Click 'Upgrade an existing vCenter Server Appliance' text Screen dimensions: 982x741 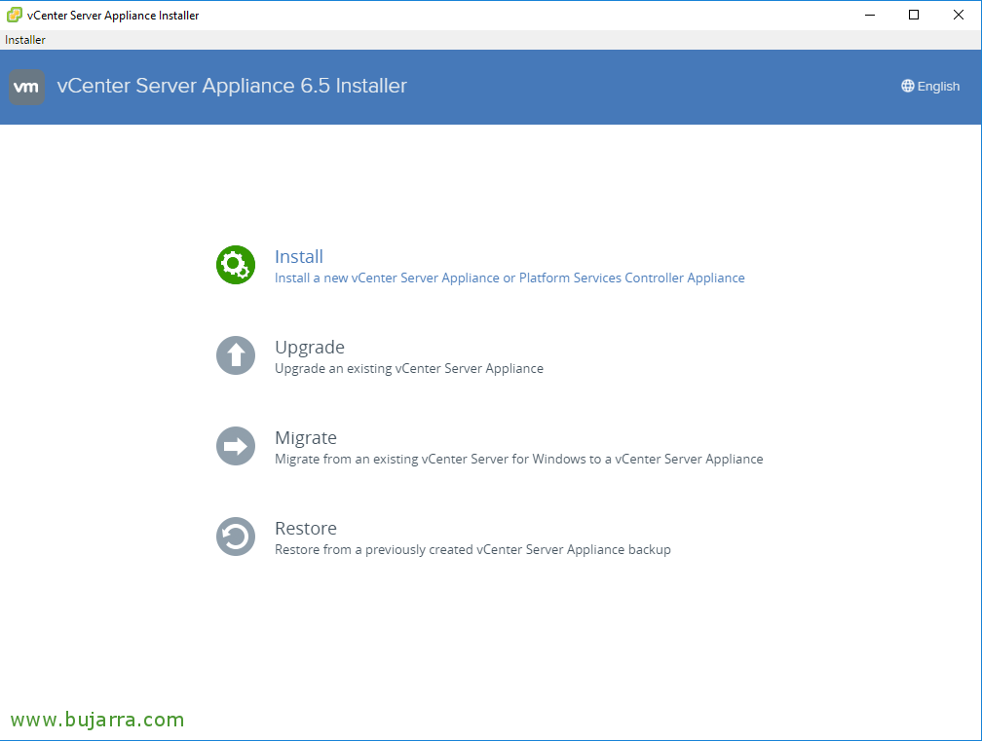tap(409, 369)
